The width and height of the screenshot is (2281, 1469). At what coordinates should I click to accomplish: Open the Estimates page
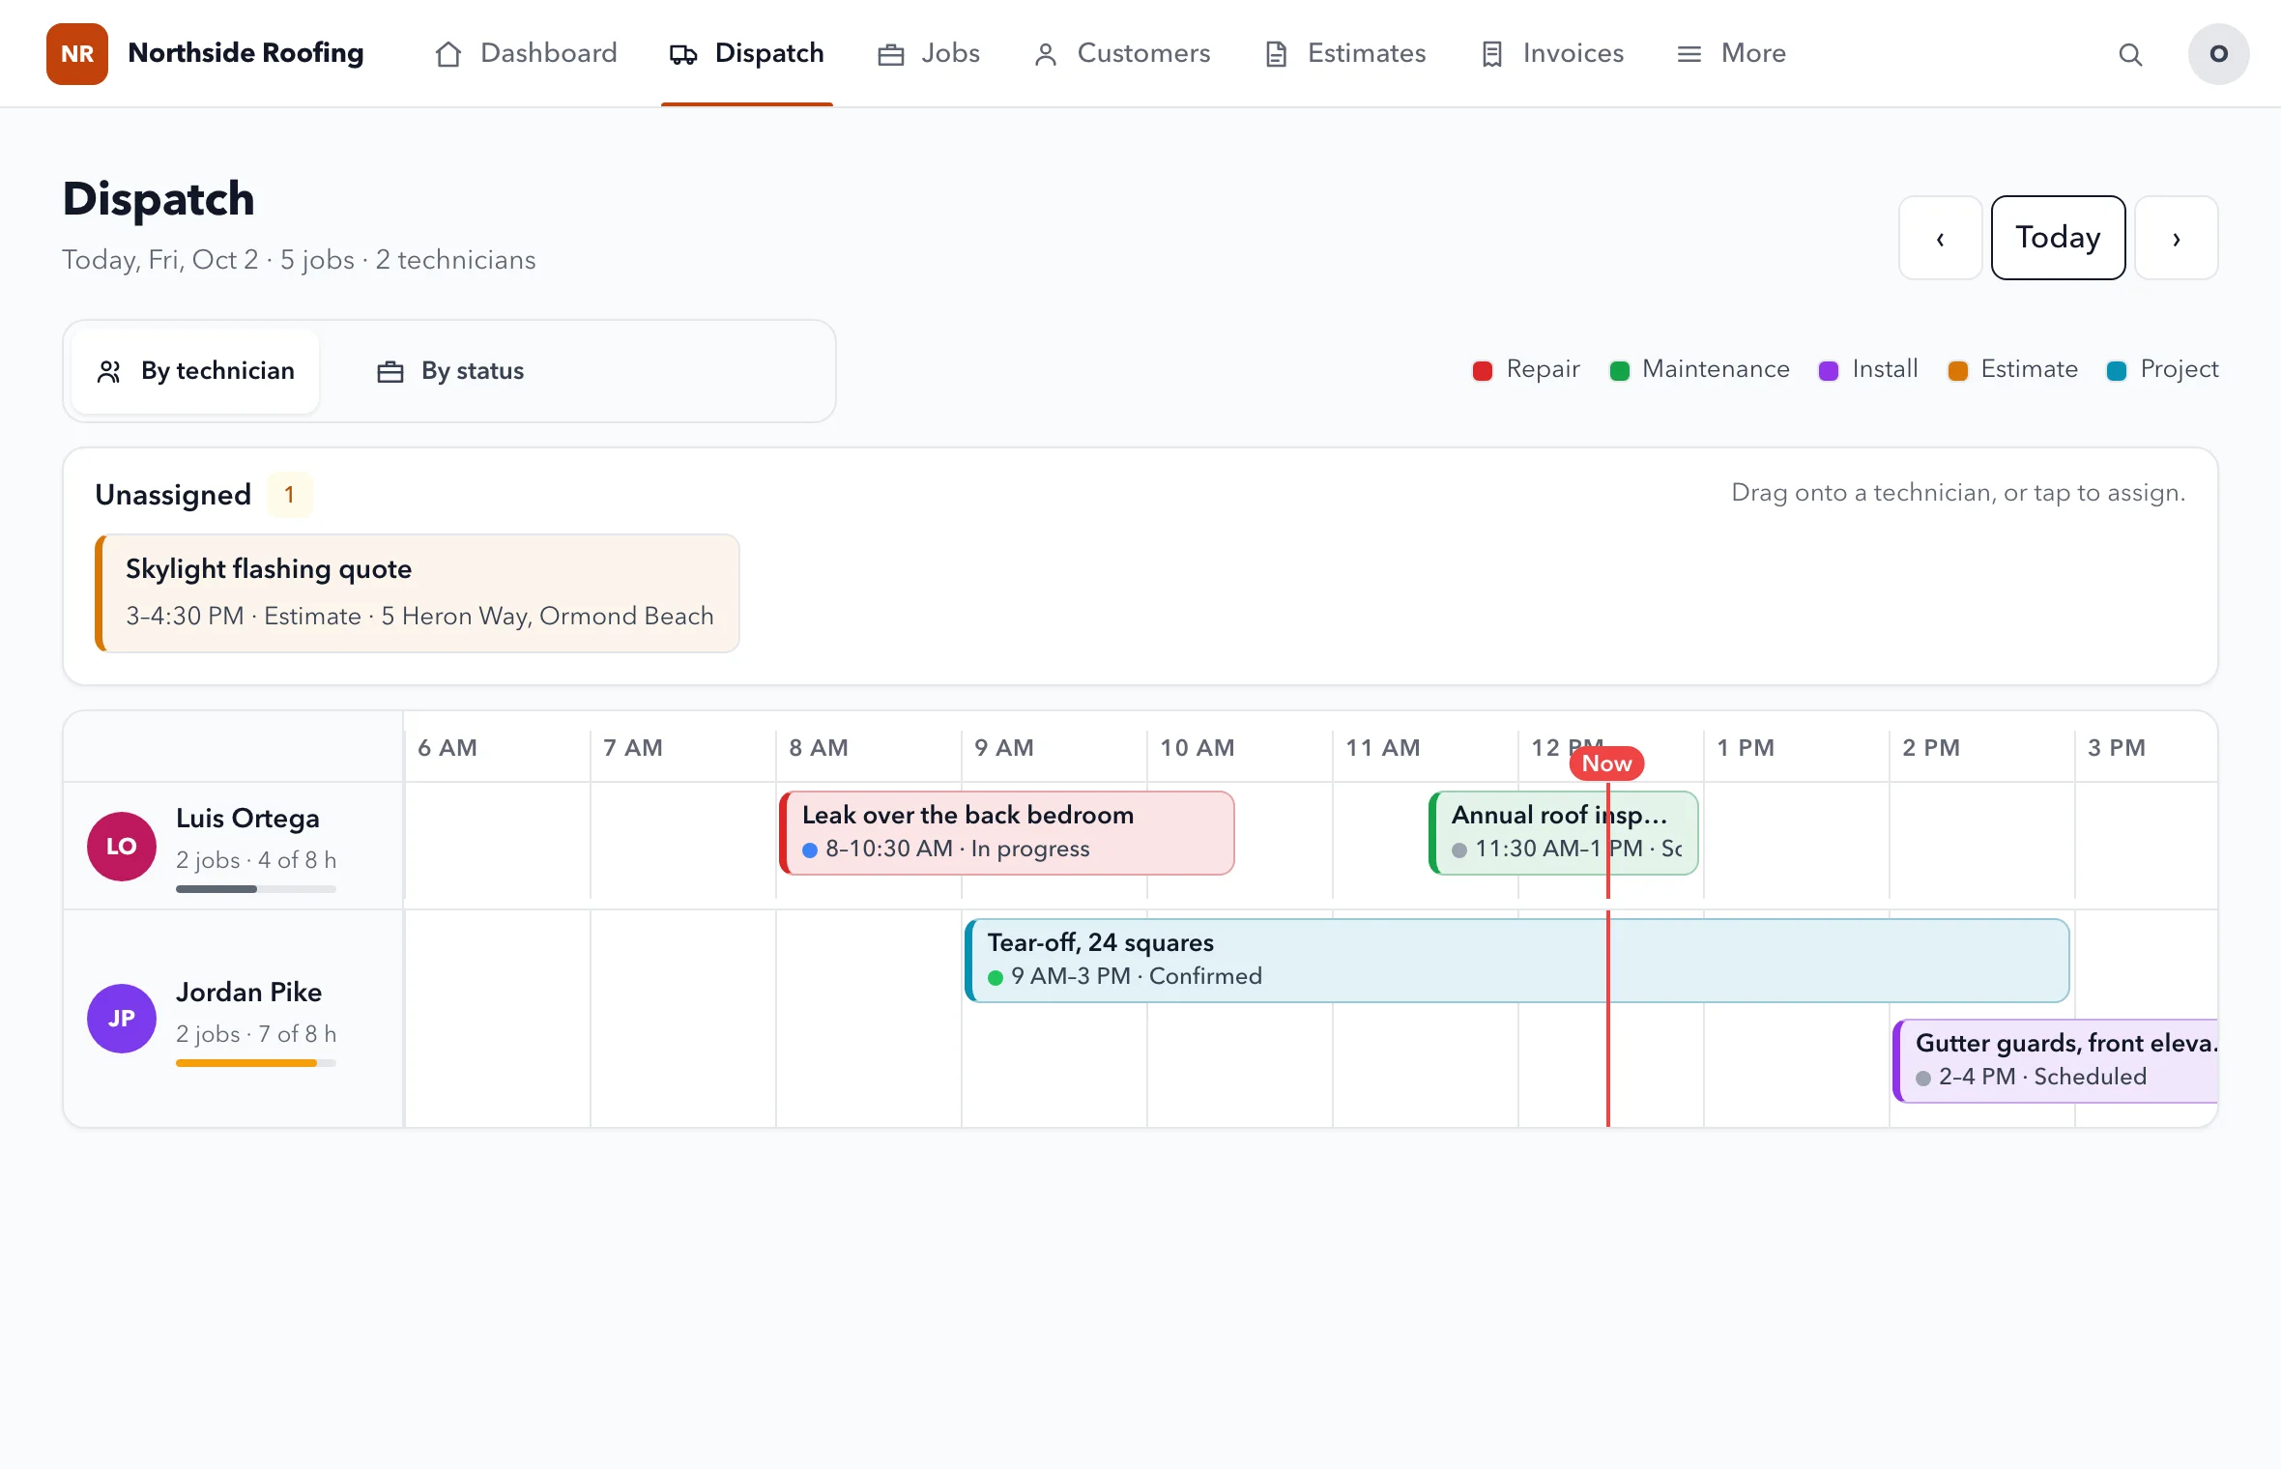point(1345,54)
